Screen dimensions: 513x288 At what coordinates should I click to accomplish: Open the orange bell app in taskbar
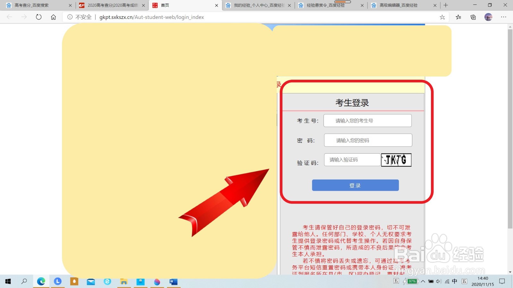74,281
